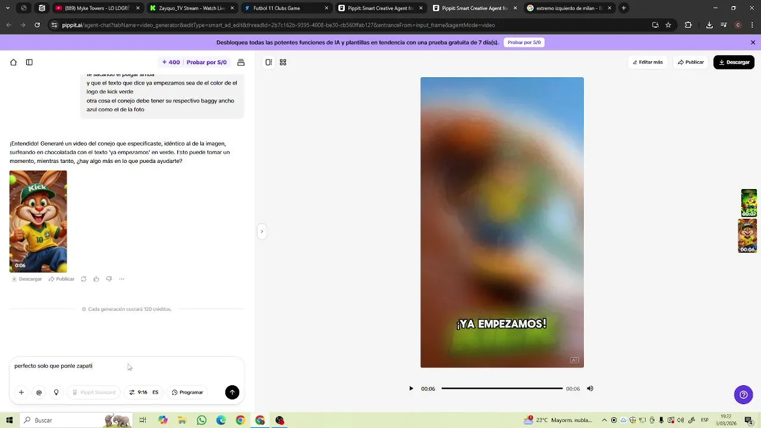761x428 pixels.
Task: Bookmark this page with the star
Action: click(x=668, y=25)
